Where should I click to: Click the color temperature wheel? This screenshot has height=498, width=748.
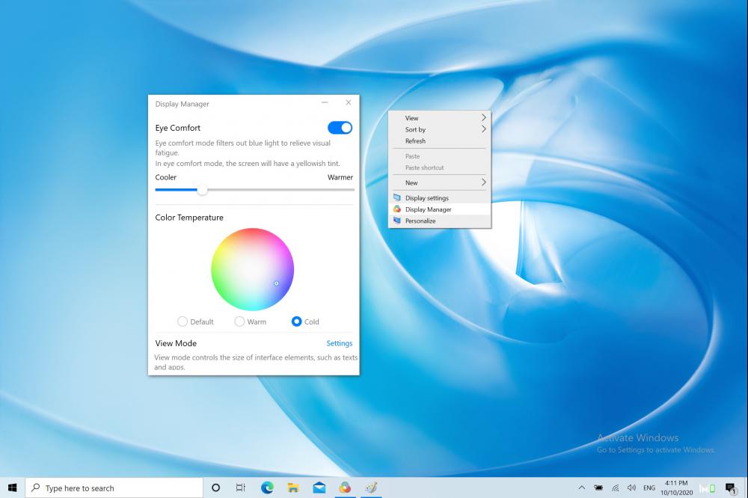[x=252, y=269]
